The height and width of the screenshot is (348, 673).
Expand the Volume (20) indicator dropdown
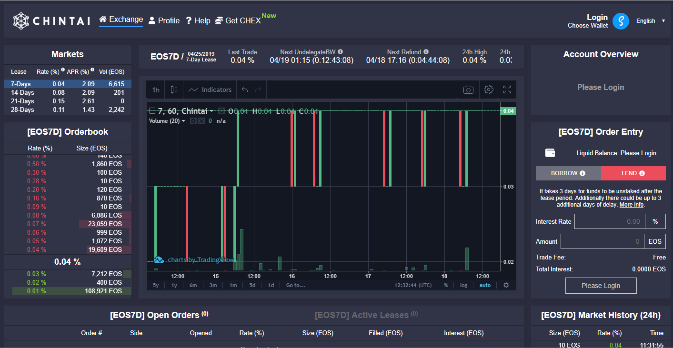pyautogui.click(x=183, y=121)
